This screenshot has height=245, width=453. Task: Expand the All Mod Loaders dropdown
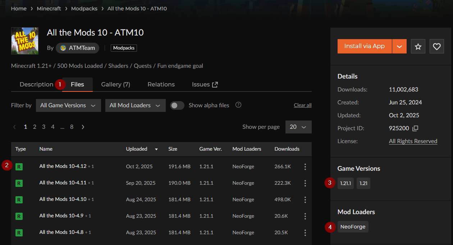pos(135,105)
